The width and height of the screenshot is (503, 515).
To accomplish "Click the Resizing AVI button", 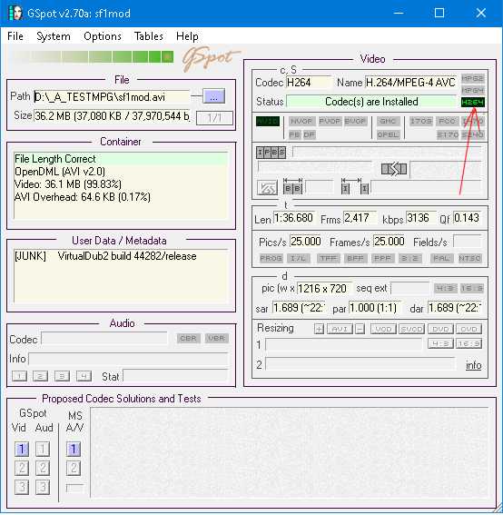I will point(340,329).
